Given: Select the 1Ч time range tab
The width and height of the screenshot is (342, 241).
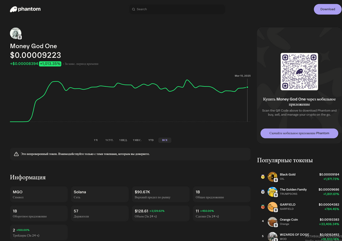Looking at the screenshot, I should 96,140.
